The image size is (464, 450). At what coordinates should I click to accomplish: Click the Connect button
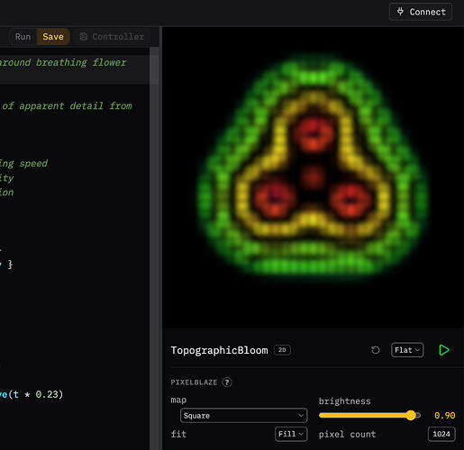pos(421,12)
